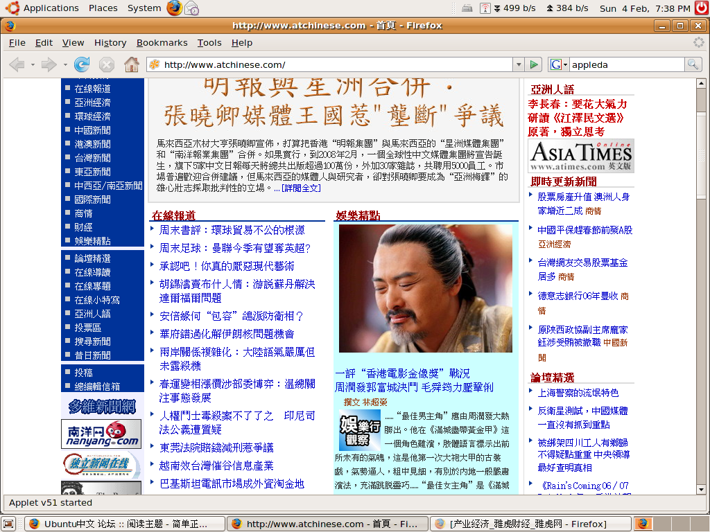Open the System menu
This screenshot has height=532, width=710.
coord(144,8)
